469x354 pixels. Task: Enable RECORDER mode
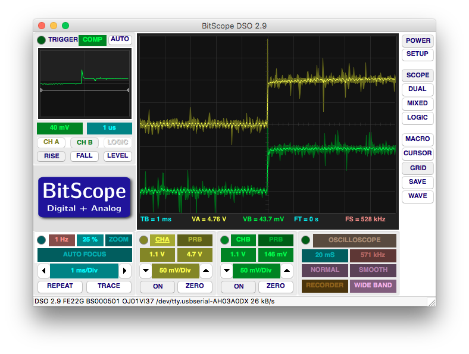[x=325, y=286]
